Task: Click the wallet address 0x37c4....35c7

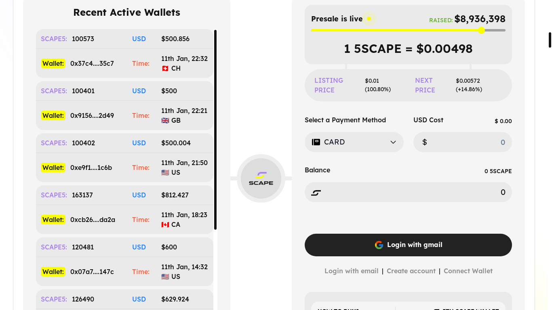Action: 92,63
